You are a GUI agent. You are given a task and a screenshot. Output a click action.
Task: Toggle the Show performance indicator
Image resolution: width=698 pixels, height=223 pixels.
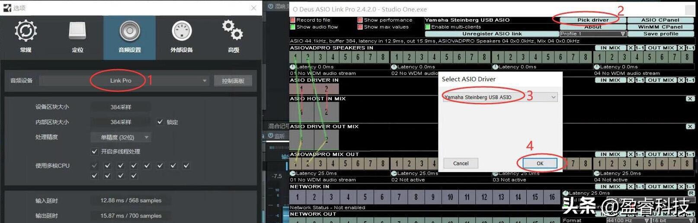click(360, 20)
